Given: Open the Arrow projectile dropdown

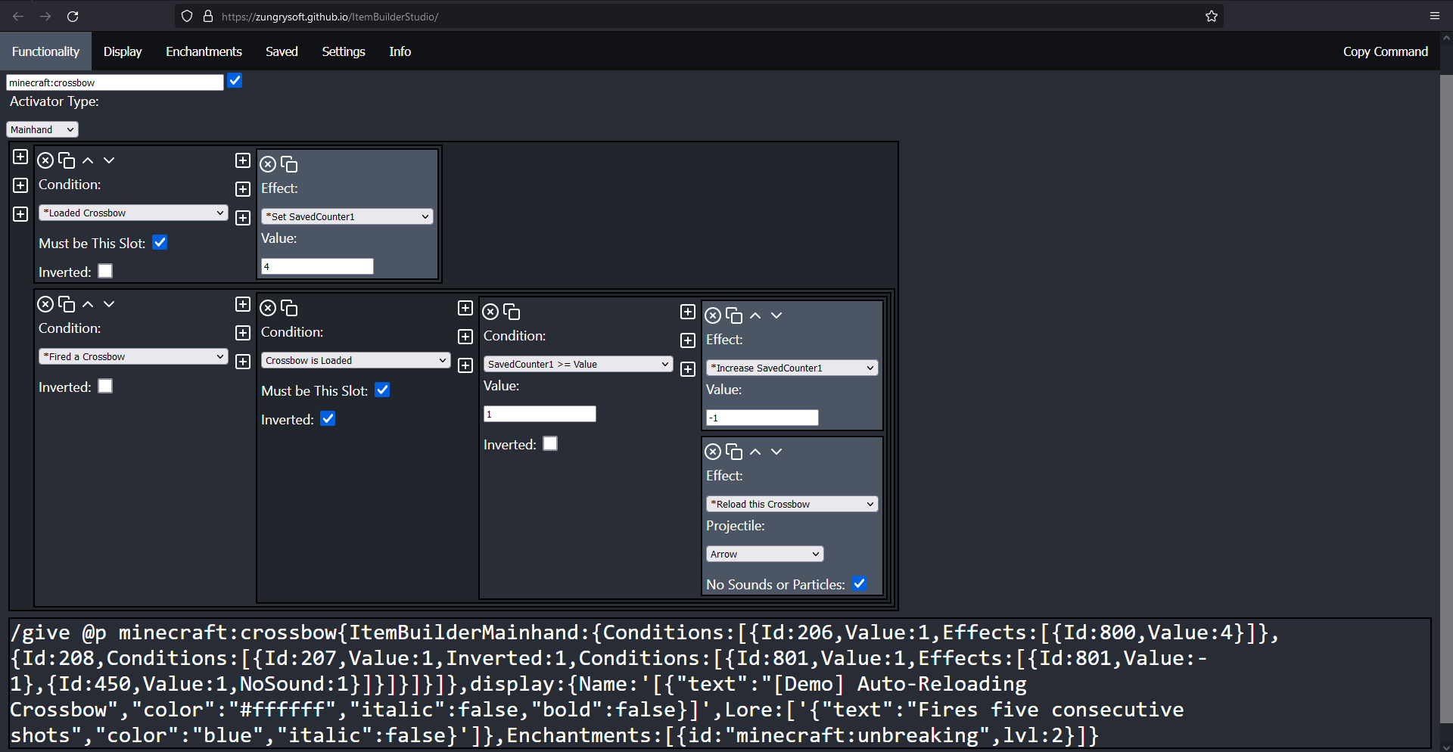Looking at the screenshot, I should [764, 554].
